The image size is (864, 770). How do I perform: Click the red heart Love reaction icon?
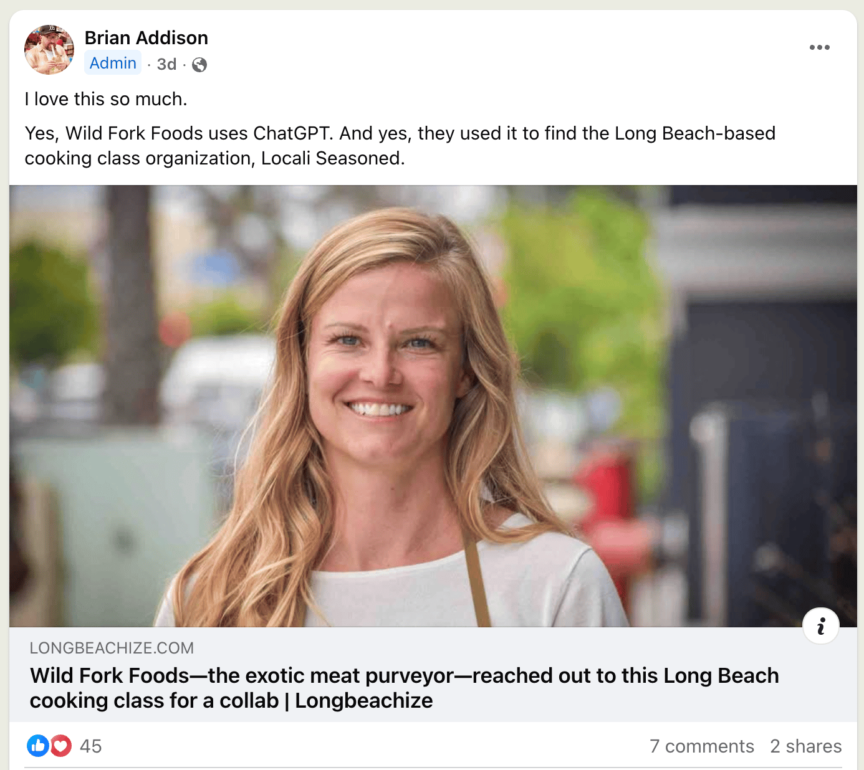tap(60, 746)
